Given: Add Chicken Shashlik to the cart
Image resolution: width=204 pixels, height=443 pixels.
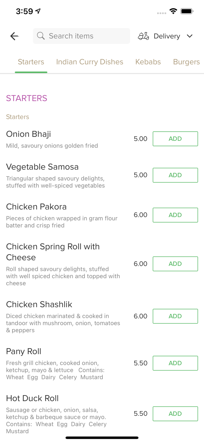Looking at the screenshot, I should pos(175,316).
